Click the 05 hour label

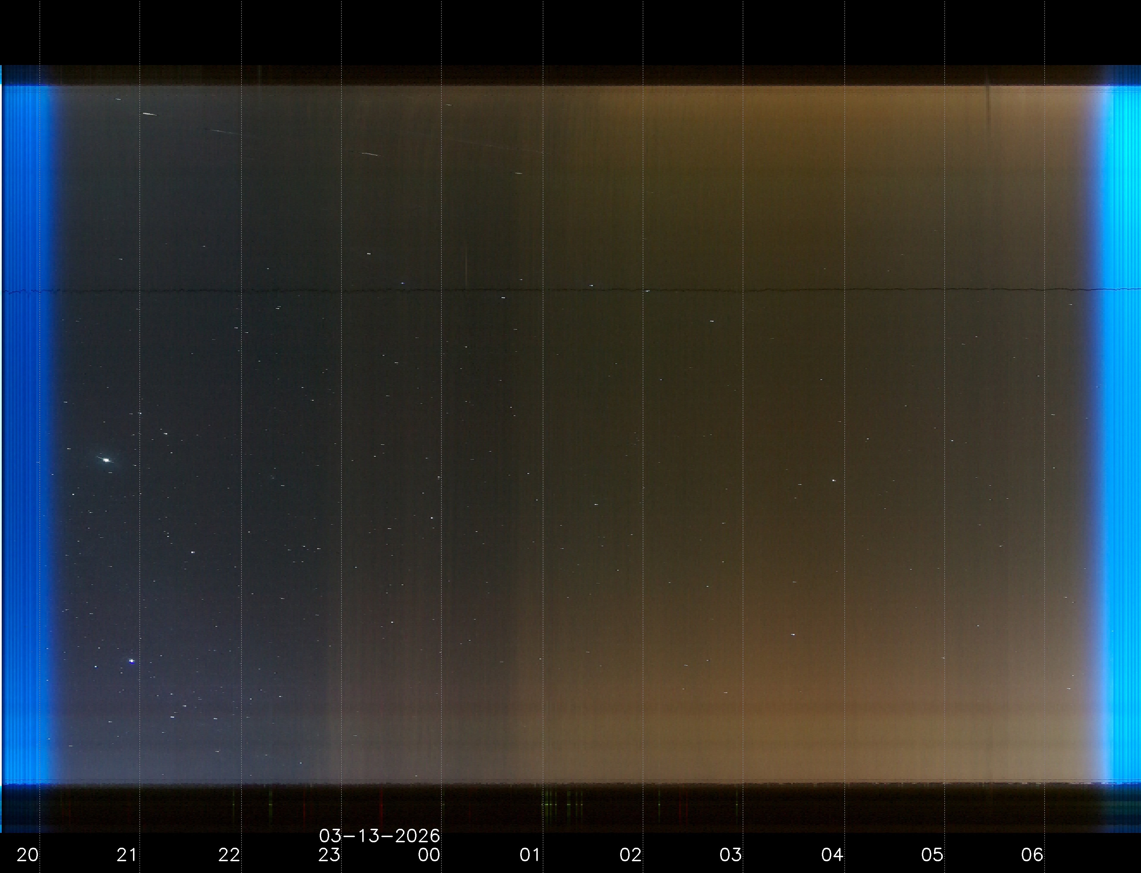[932, 854]
